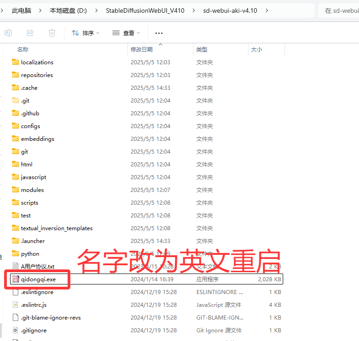
Task: Select the .eslintignore file icon
Action: (16, 292)
